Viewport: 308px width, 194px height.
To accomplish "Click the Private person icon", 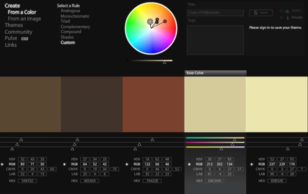I will 288,17.
